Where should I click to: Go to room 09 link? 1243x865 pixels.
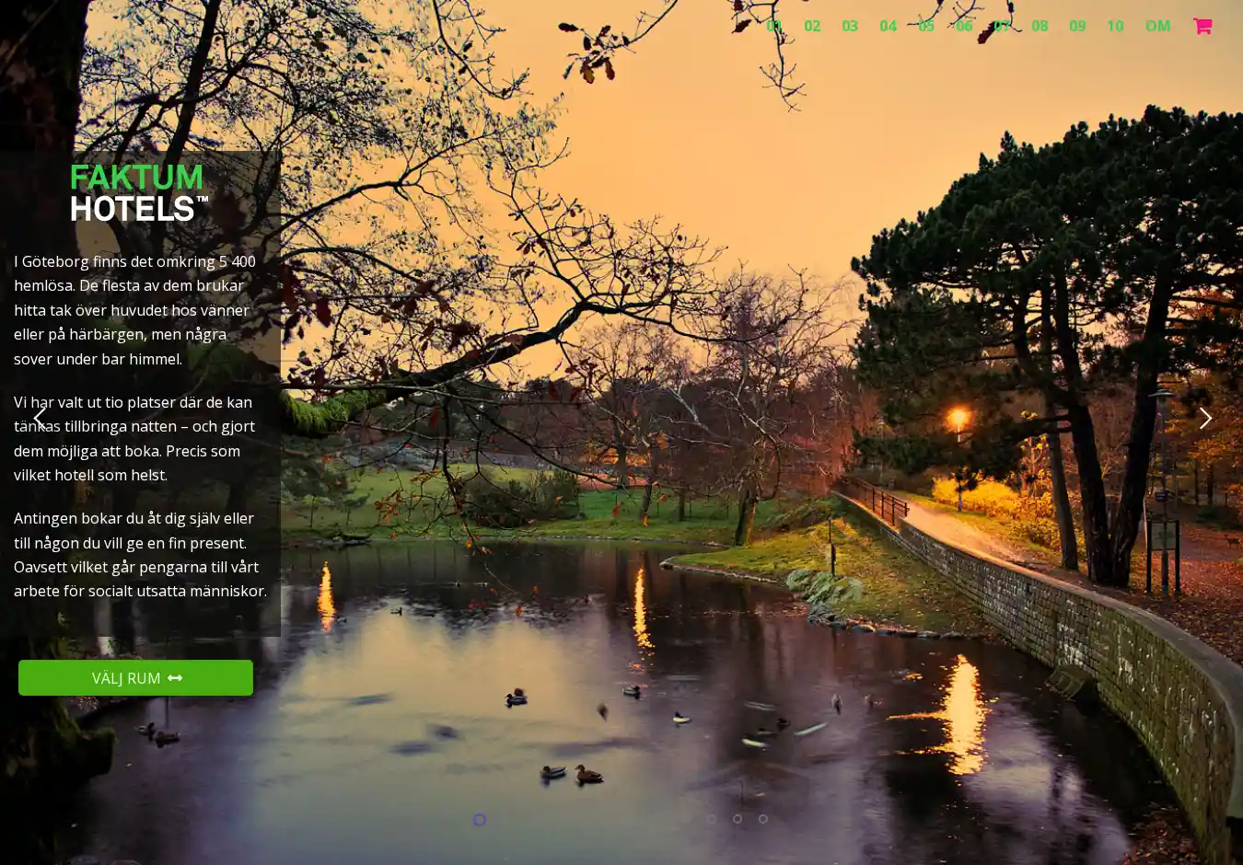[x=1077, y=26]
